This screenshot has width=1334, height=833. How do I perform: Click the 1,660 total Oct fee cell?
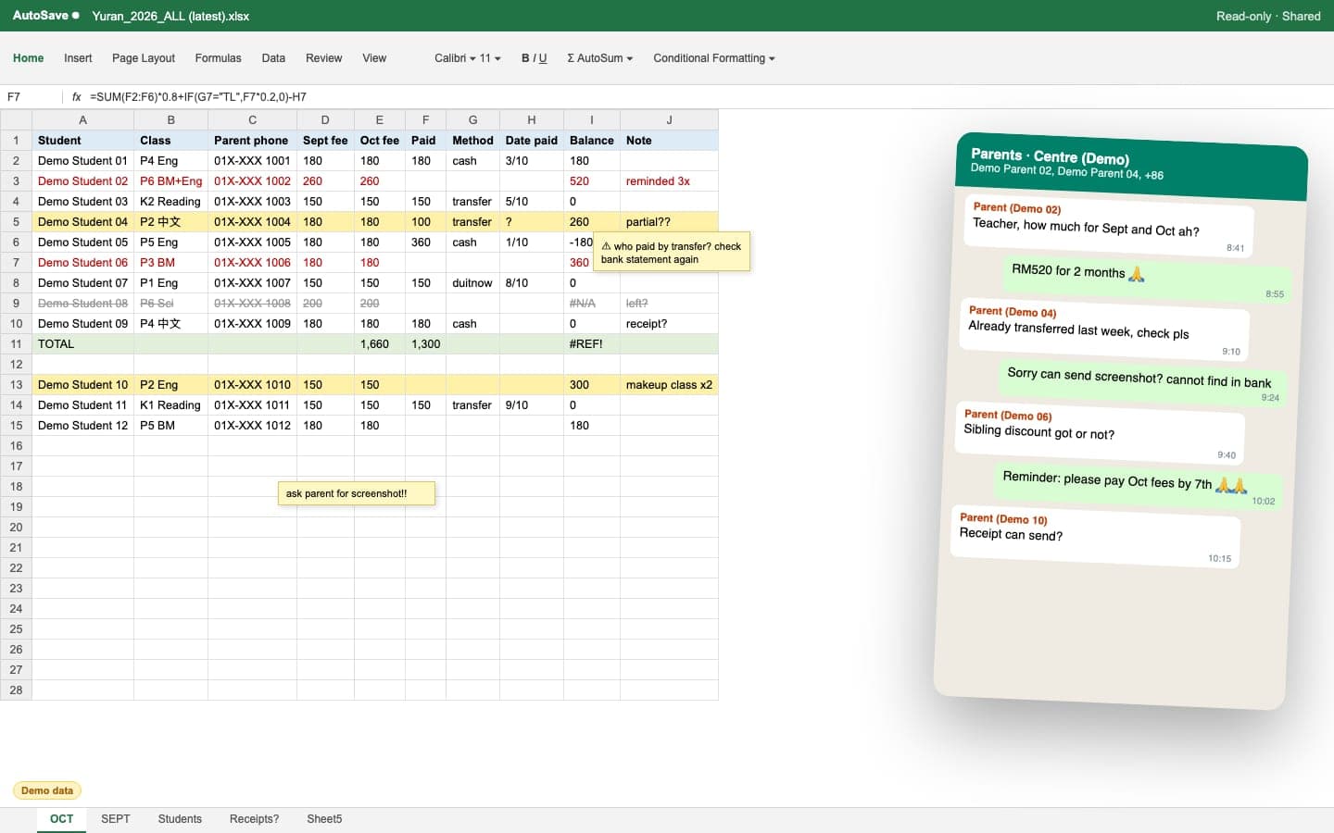[x=379, y=343]
